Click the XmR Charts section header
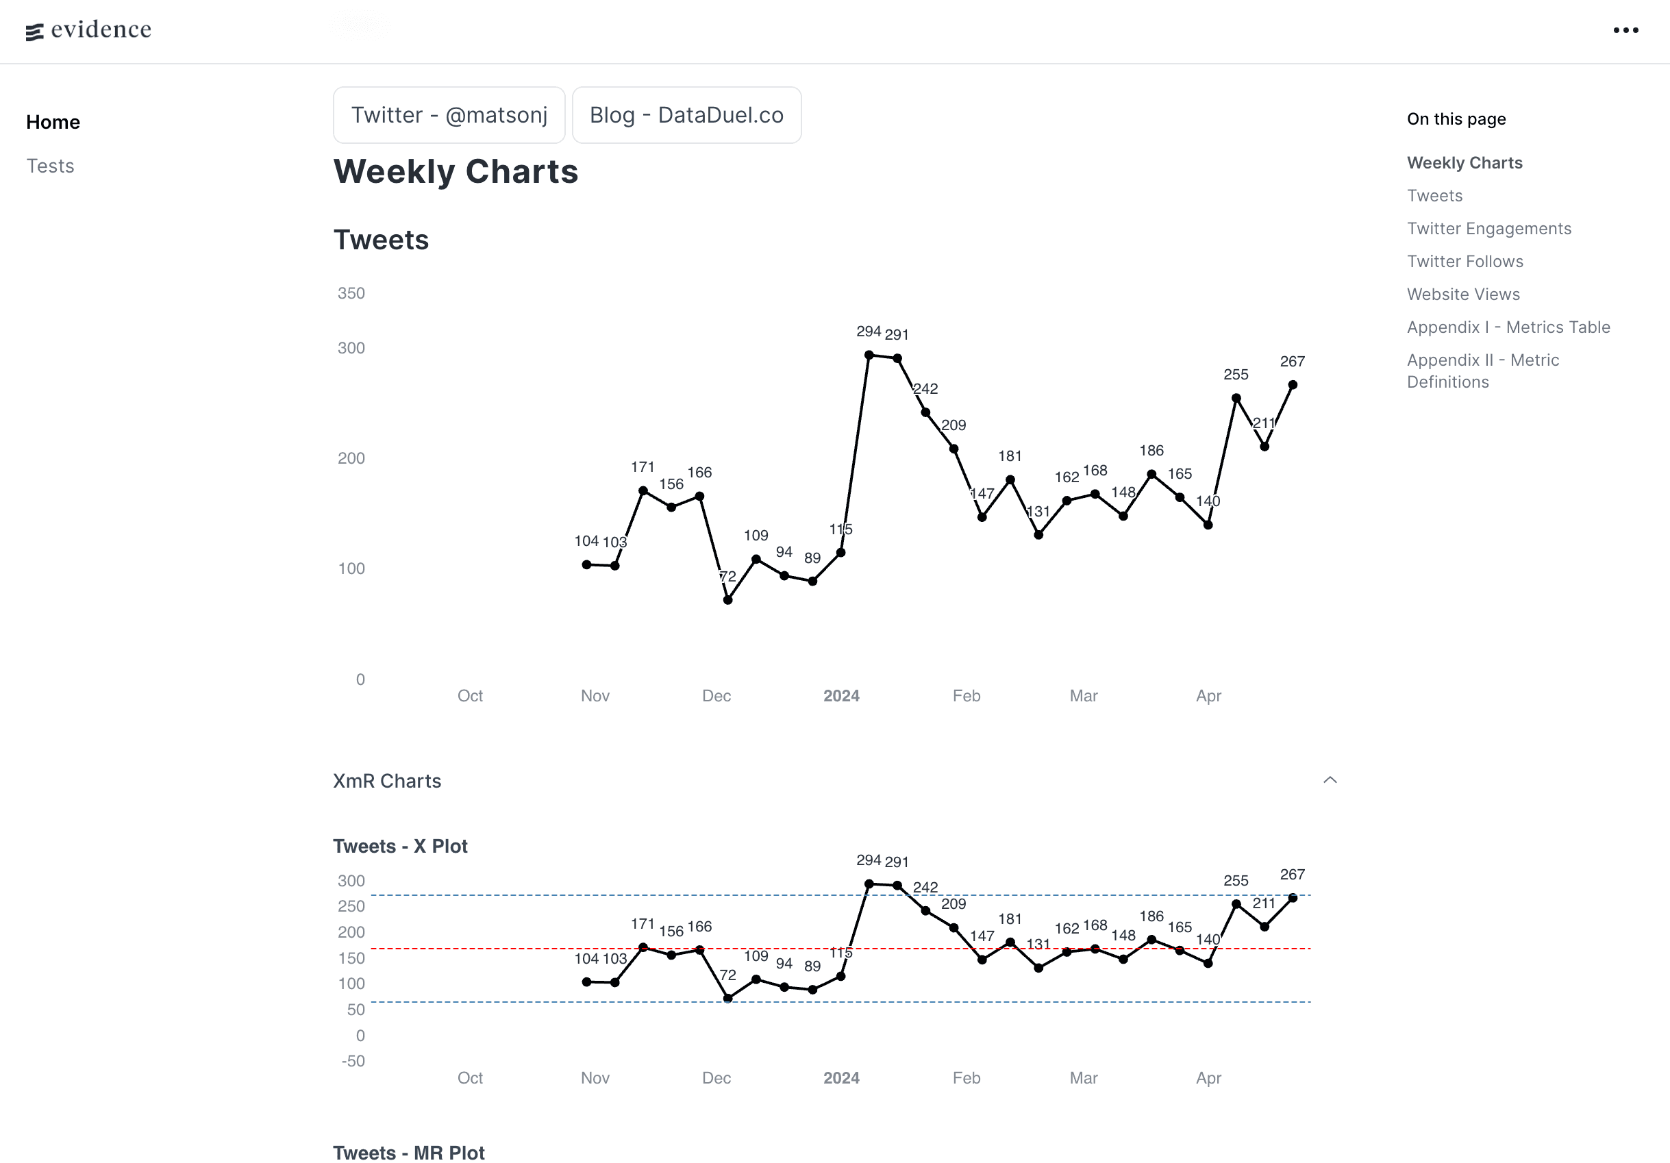1670x1163 pixels. point(387,781)
